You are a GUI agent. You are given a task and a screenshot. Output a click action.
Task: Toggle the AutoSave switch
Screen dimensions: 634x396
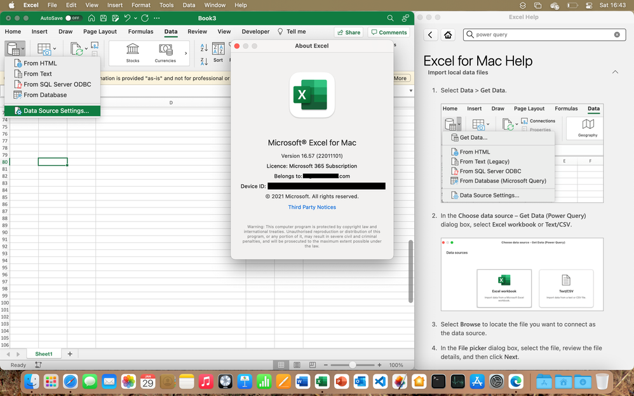(x=74, y=18)
